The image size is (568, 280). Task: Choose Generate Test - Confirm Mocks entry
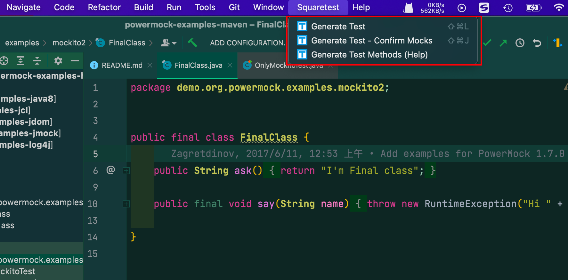pos(383,41)
